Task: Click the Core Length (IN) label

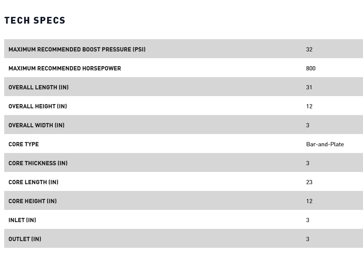Action: click(33, 182)
